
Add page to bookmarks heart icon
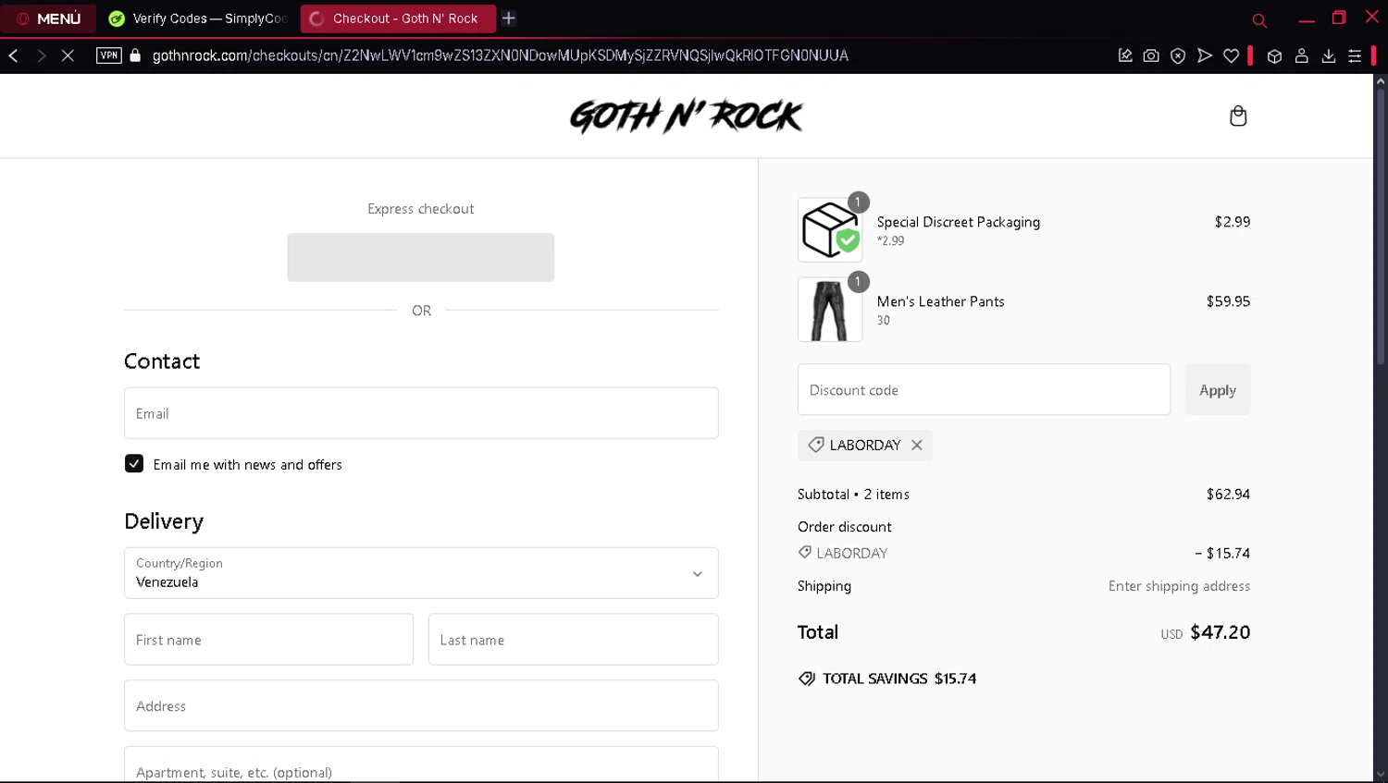(1232, 55)
